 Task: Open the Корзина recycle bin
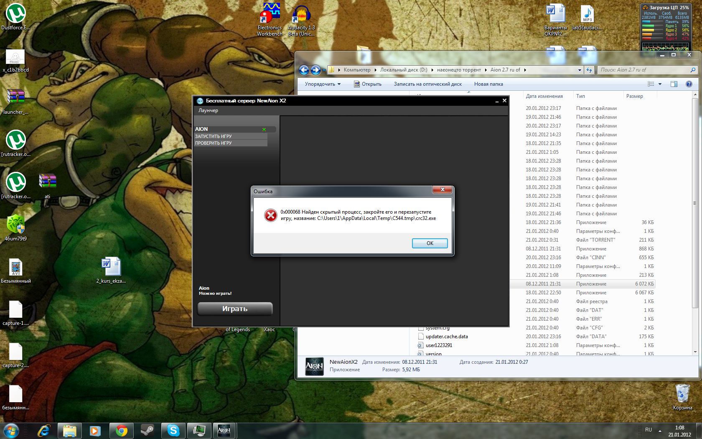682,397
